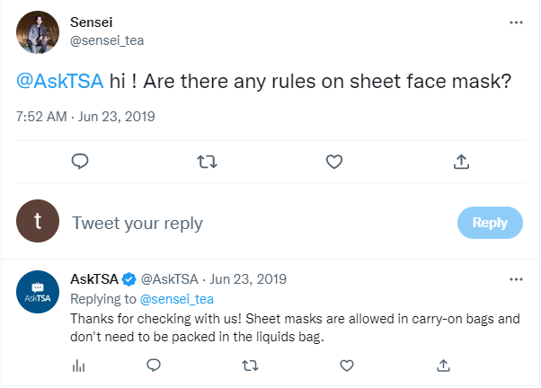541x388 pixels.
Task: Open more options on AskTSA reply
Action: 516,279
